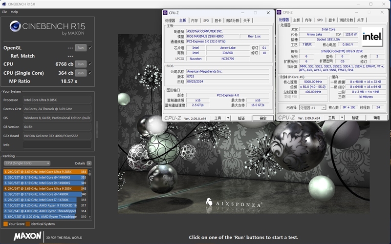Click 确定 button in right CPU-Z window
This screenshot has width=391, height=244.
coord(377,118)
